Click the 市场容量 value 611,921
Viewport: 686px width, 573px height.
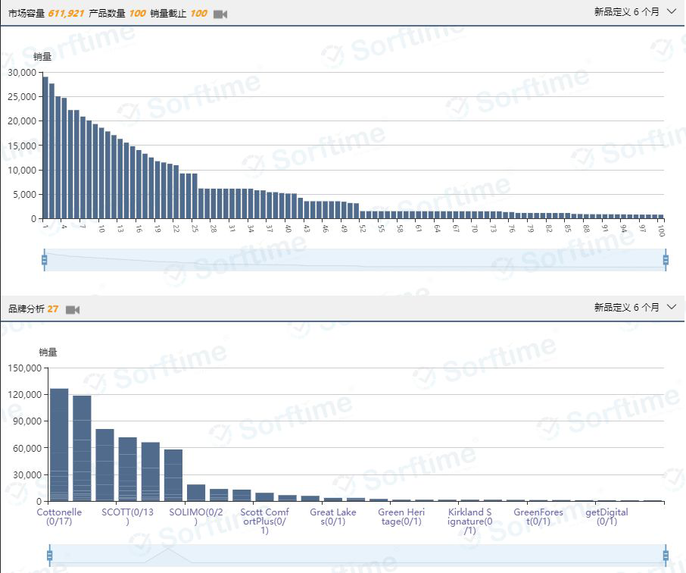66,14
